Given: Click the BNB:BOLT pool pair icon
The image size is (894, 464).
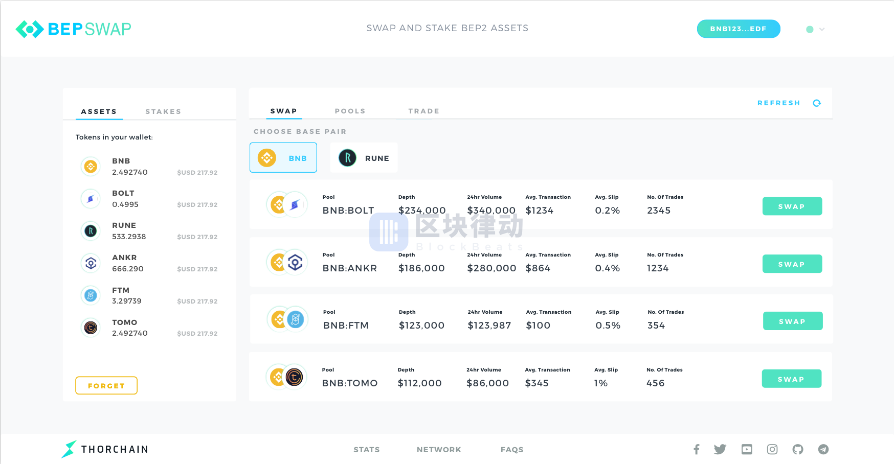Looking at the screenshot, I should (287, 204).
